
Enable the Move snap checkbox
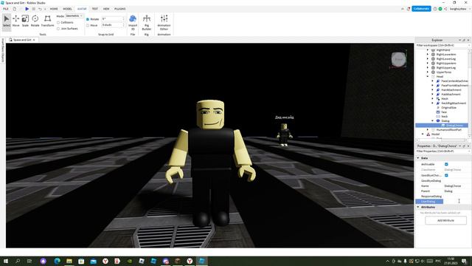tap(88, 25)
